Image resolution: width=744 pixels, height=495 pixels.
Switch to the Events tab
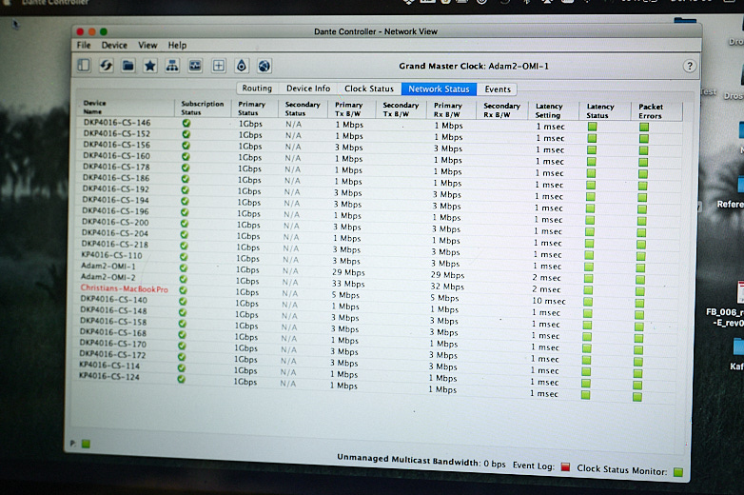(x=498, y=89)
